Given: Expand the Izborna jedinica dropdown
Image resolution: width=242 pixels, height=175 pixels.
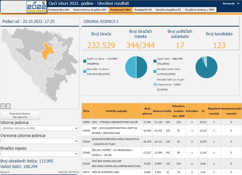Looking at the screenshot, I should 40,128.
